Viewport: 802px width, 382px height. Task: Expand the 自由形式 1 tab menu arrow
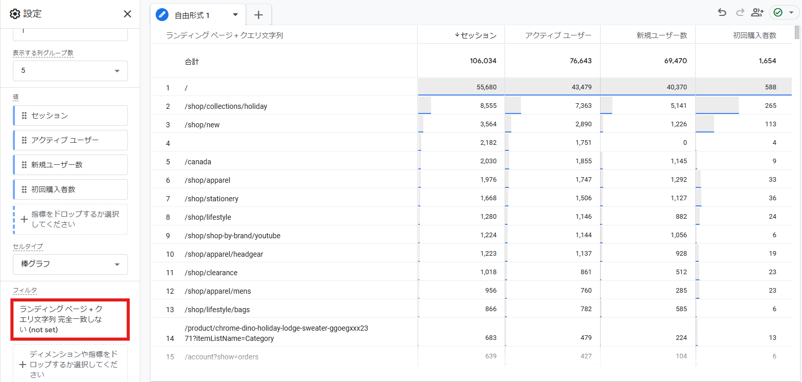coord(235,15)
